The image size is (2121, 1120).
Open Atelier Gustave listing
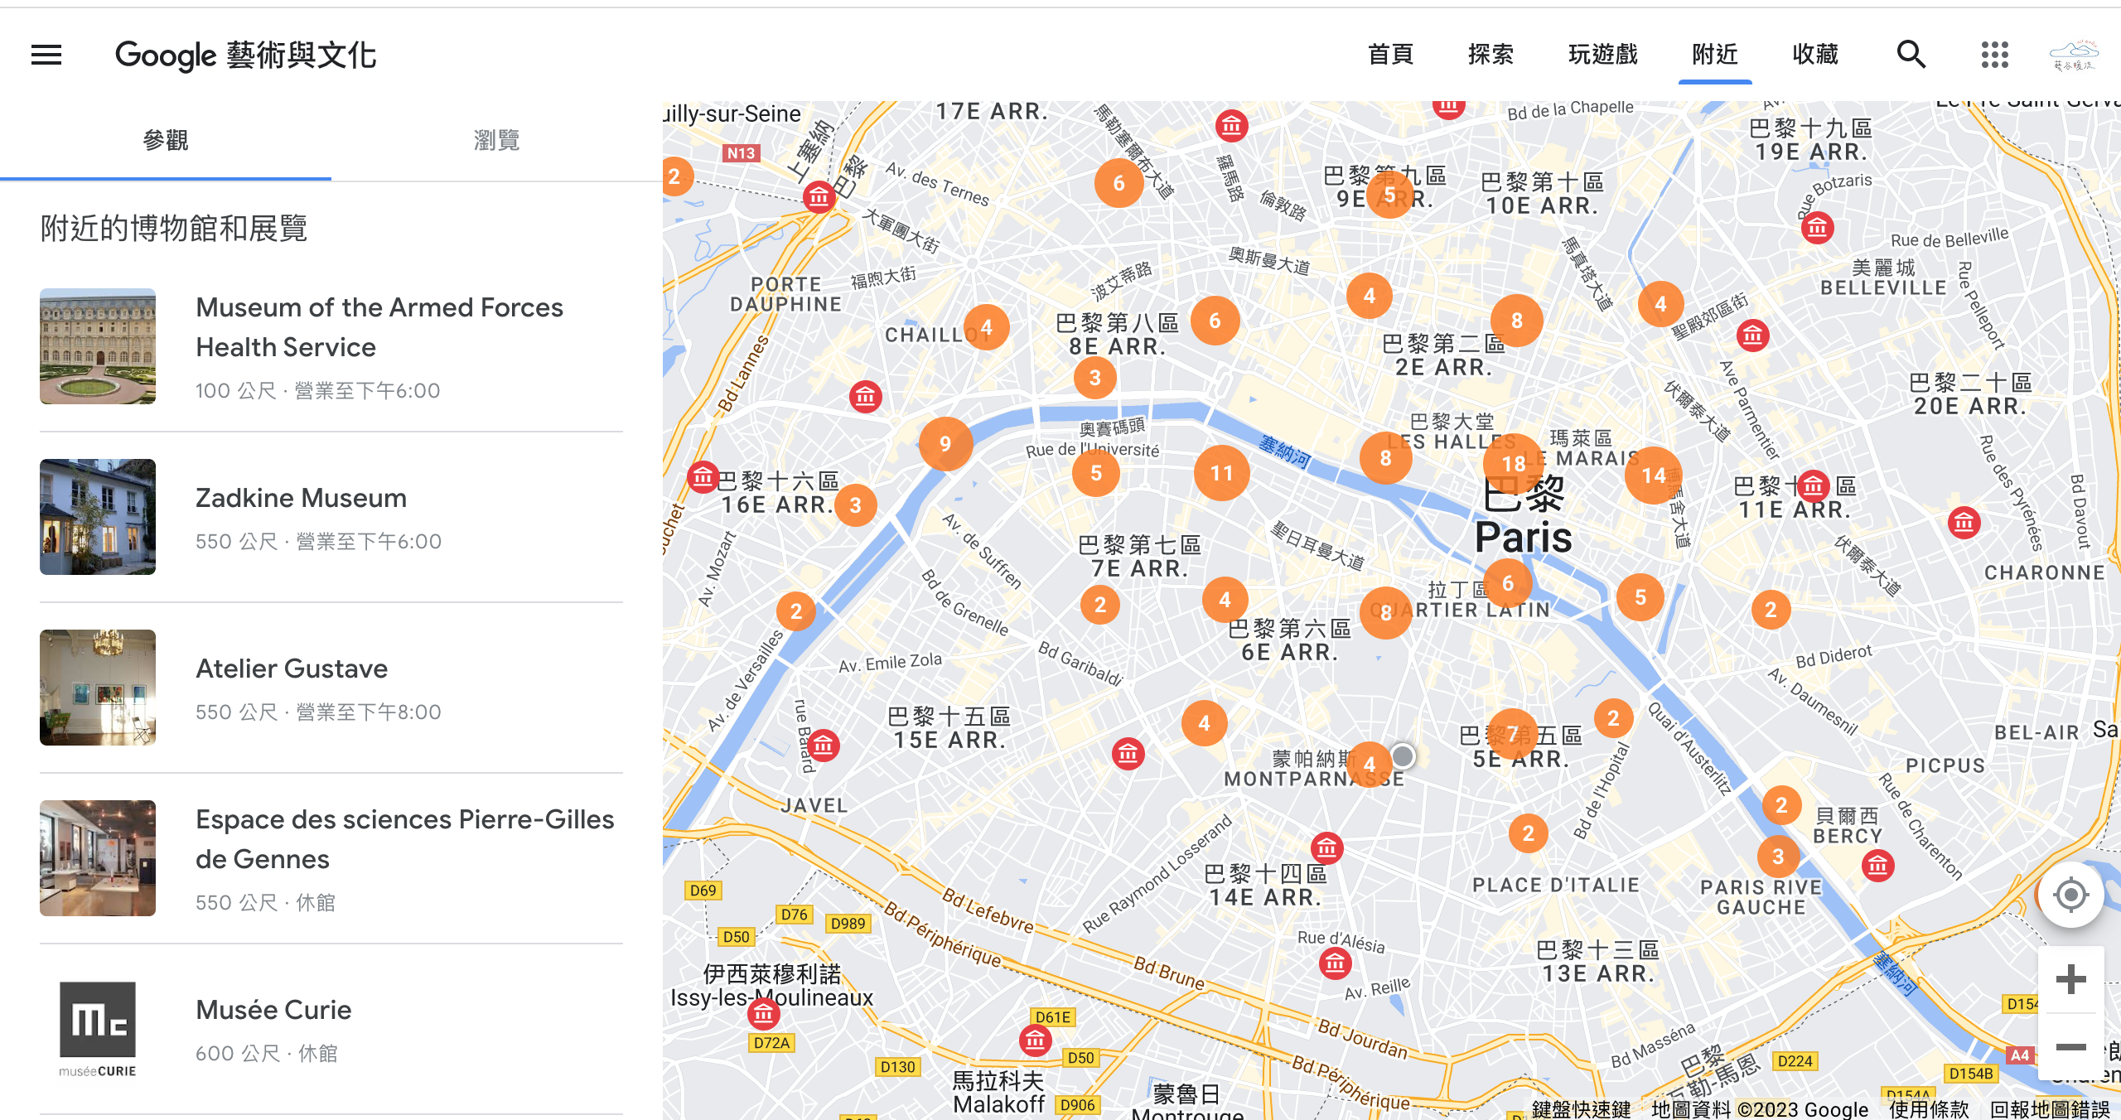[331, 688]
